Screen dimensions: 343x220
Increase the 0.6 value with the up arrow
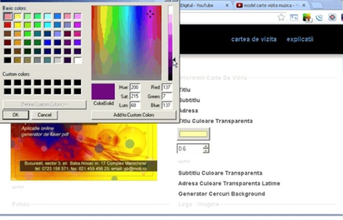pyautogui.click(x=206, y=146)
